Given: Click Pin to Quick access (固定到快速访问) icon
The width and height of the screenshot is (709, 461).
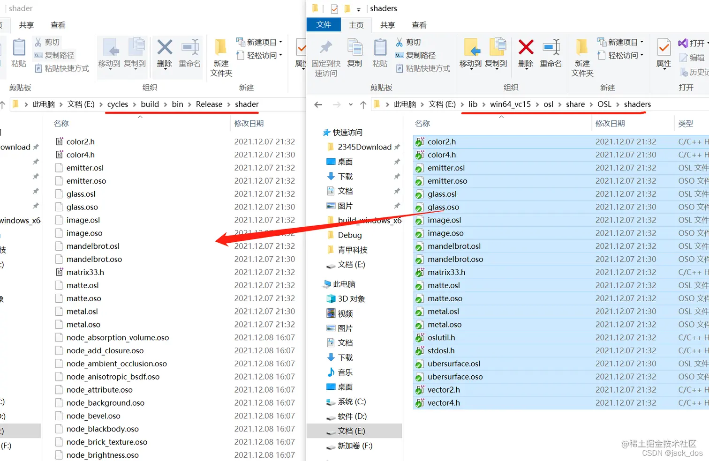Looking at the screenshot, I should tap(326, 57).
